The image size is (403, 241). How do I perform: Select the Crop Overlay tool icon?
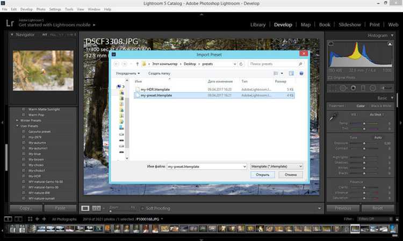[x=332, y=88]
